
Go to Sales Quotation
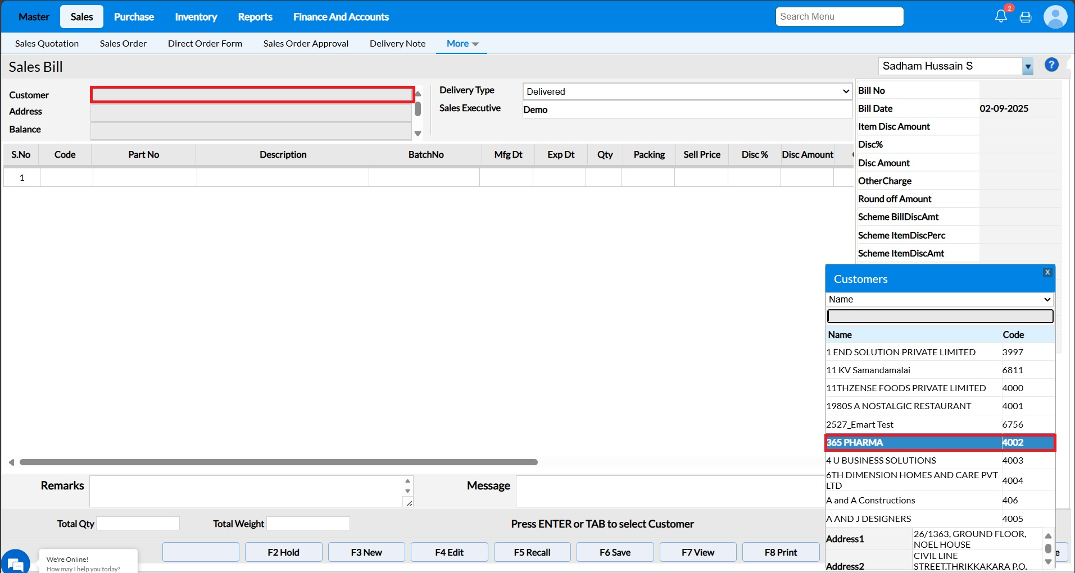coord(47,44)
